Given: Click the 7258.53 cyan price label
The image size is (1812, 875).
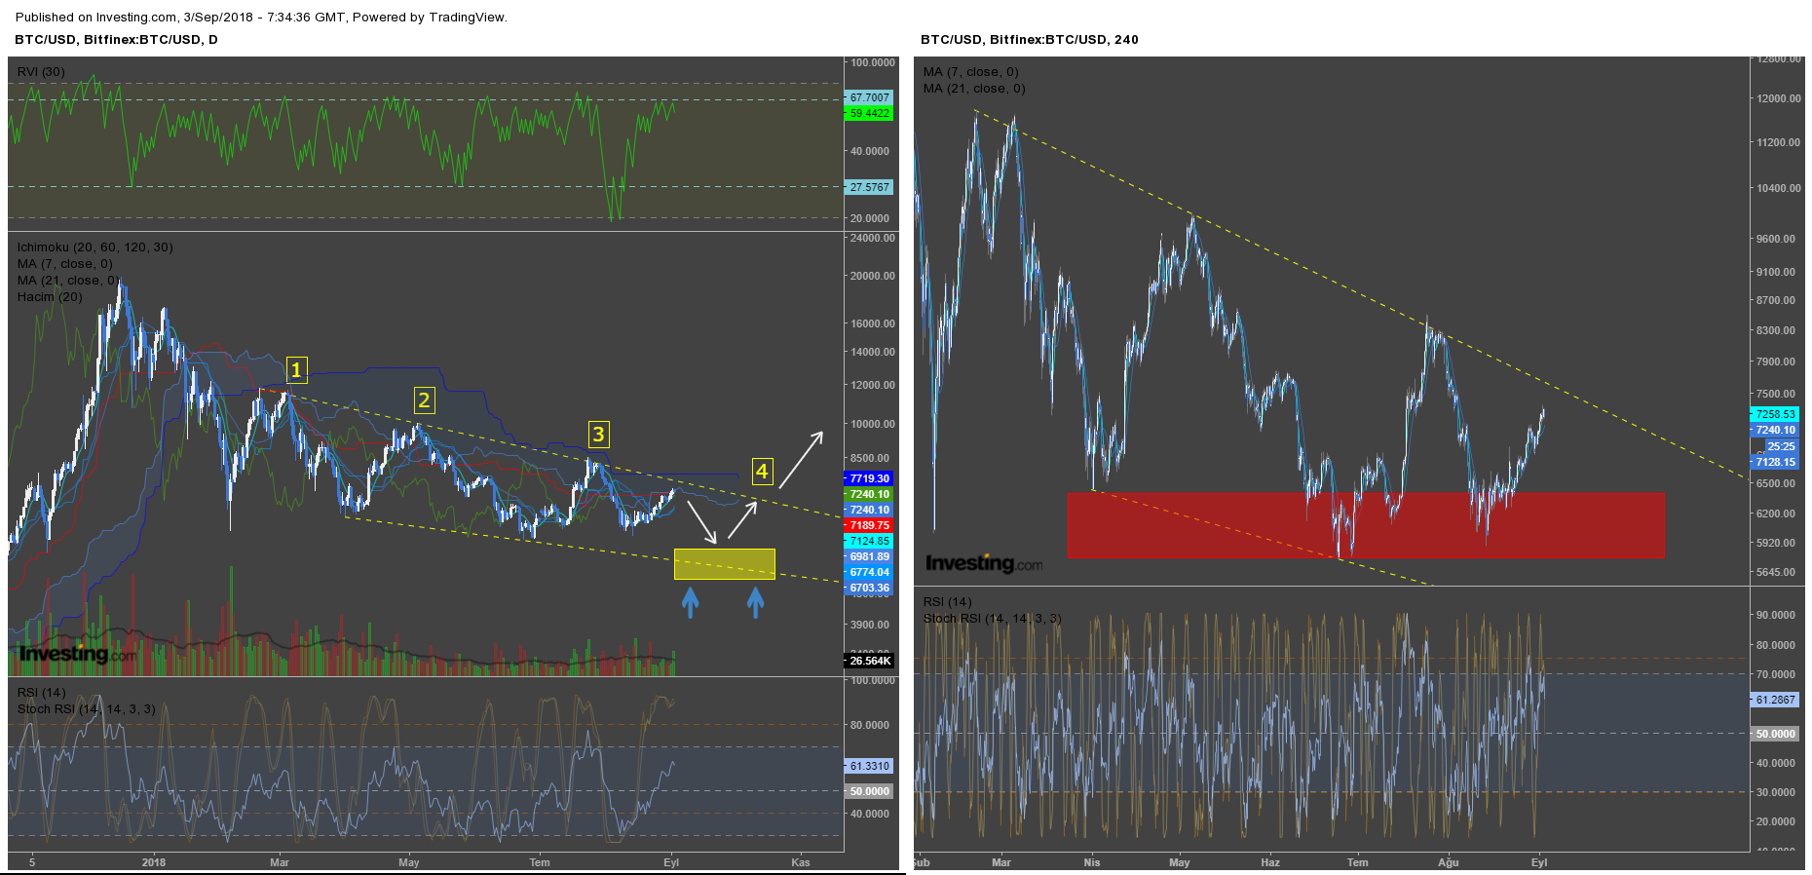Looking at the screenshot, I should pyautogui.click(x=1775, y=414).
